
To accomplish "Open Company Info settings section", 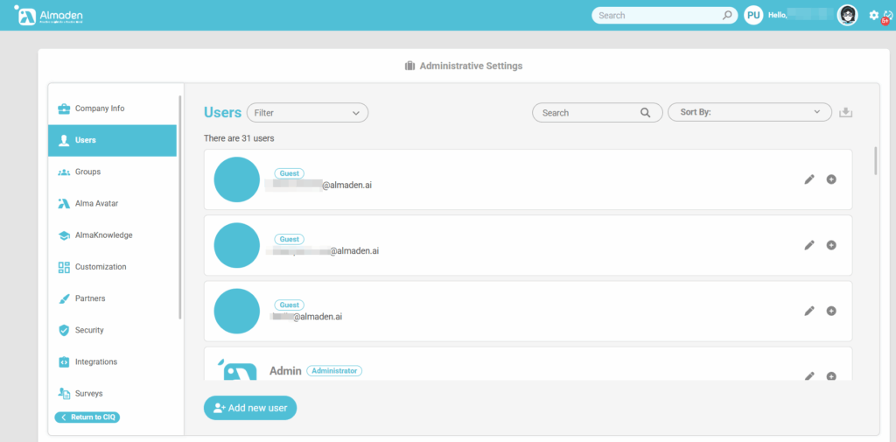I will click(x=99, y=109).
